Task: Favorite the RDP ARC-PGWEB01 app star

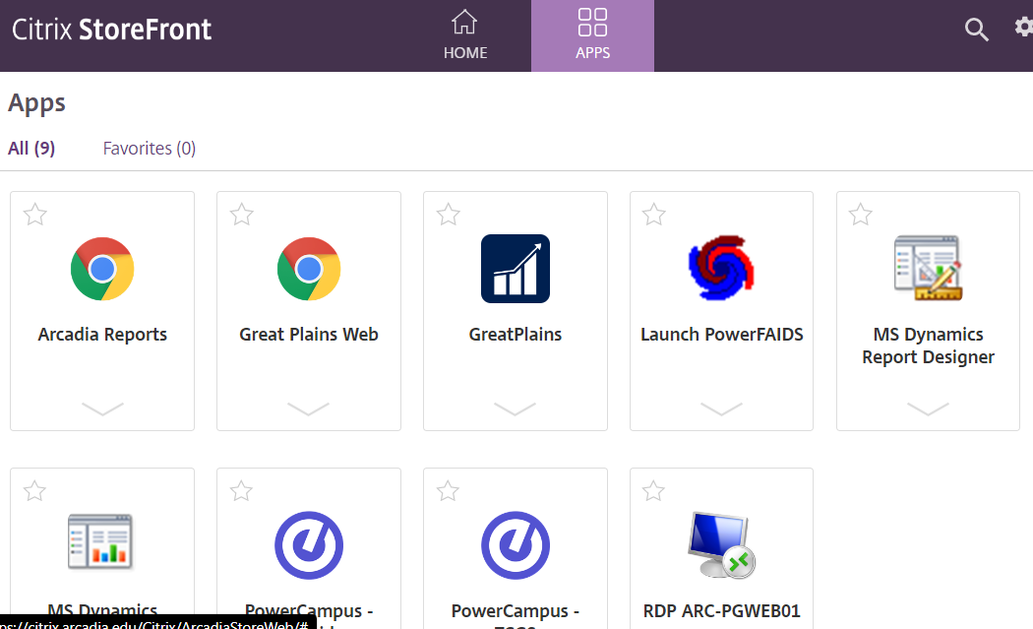Action: (654, 491)
